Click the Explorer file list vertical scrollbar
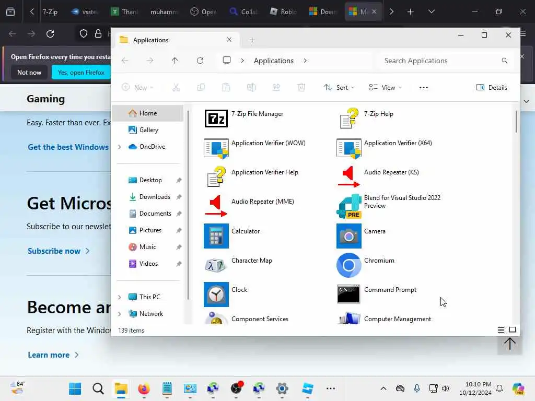 (516, 122)
